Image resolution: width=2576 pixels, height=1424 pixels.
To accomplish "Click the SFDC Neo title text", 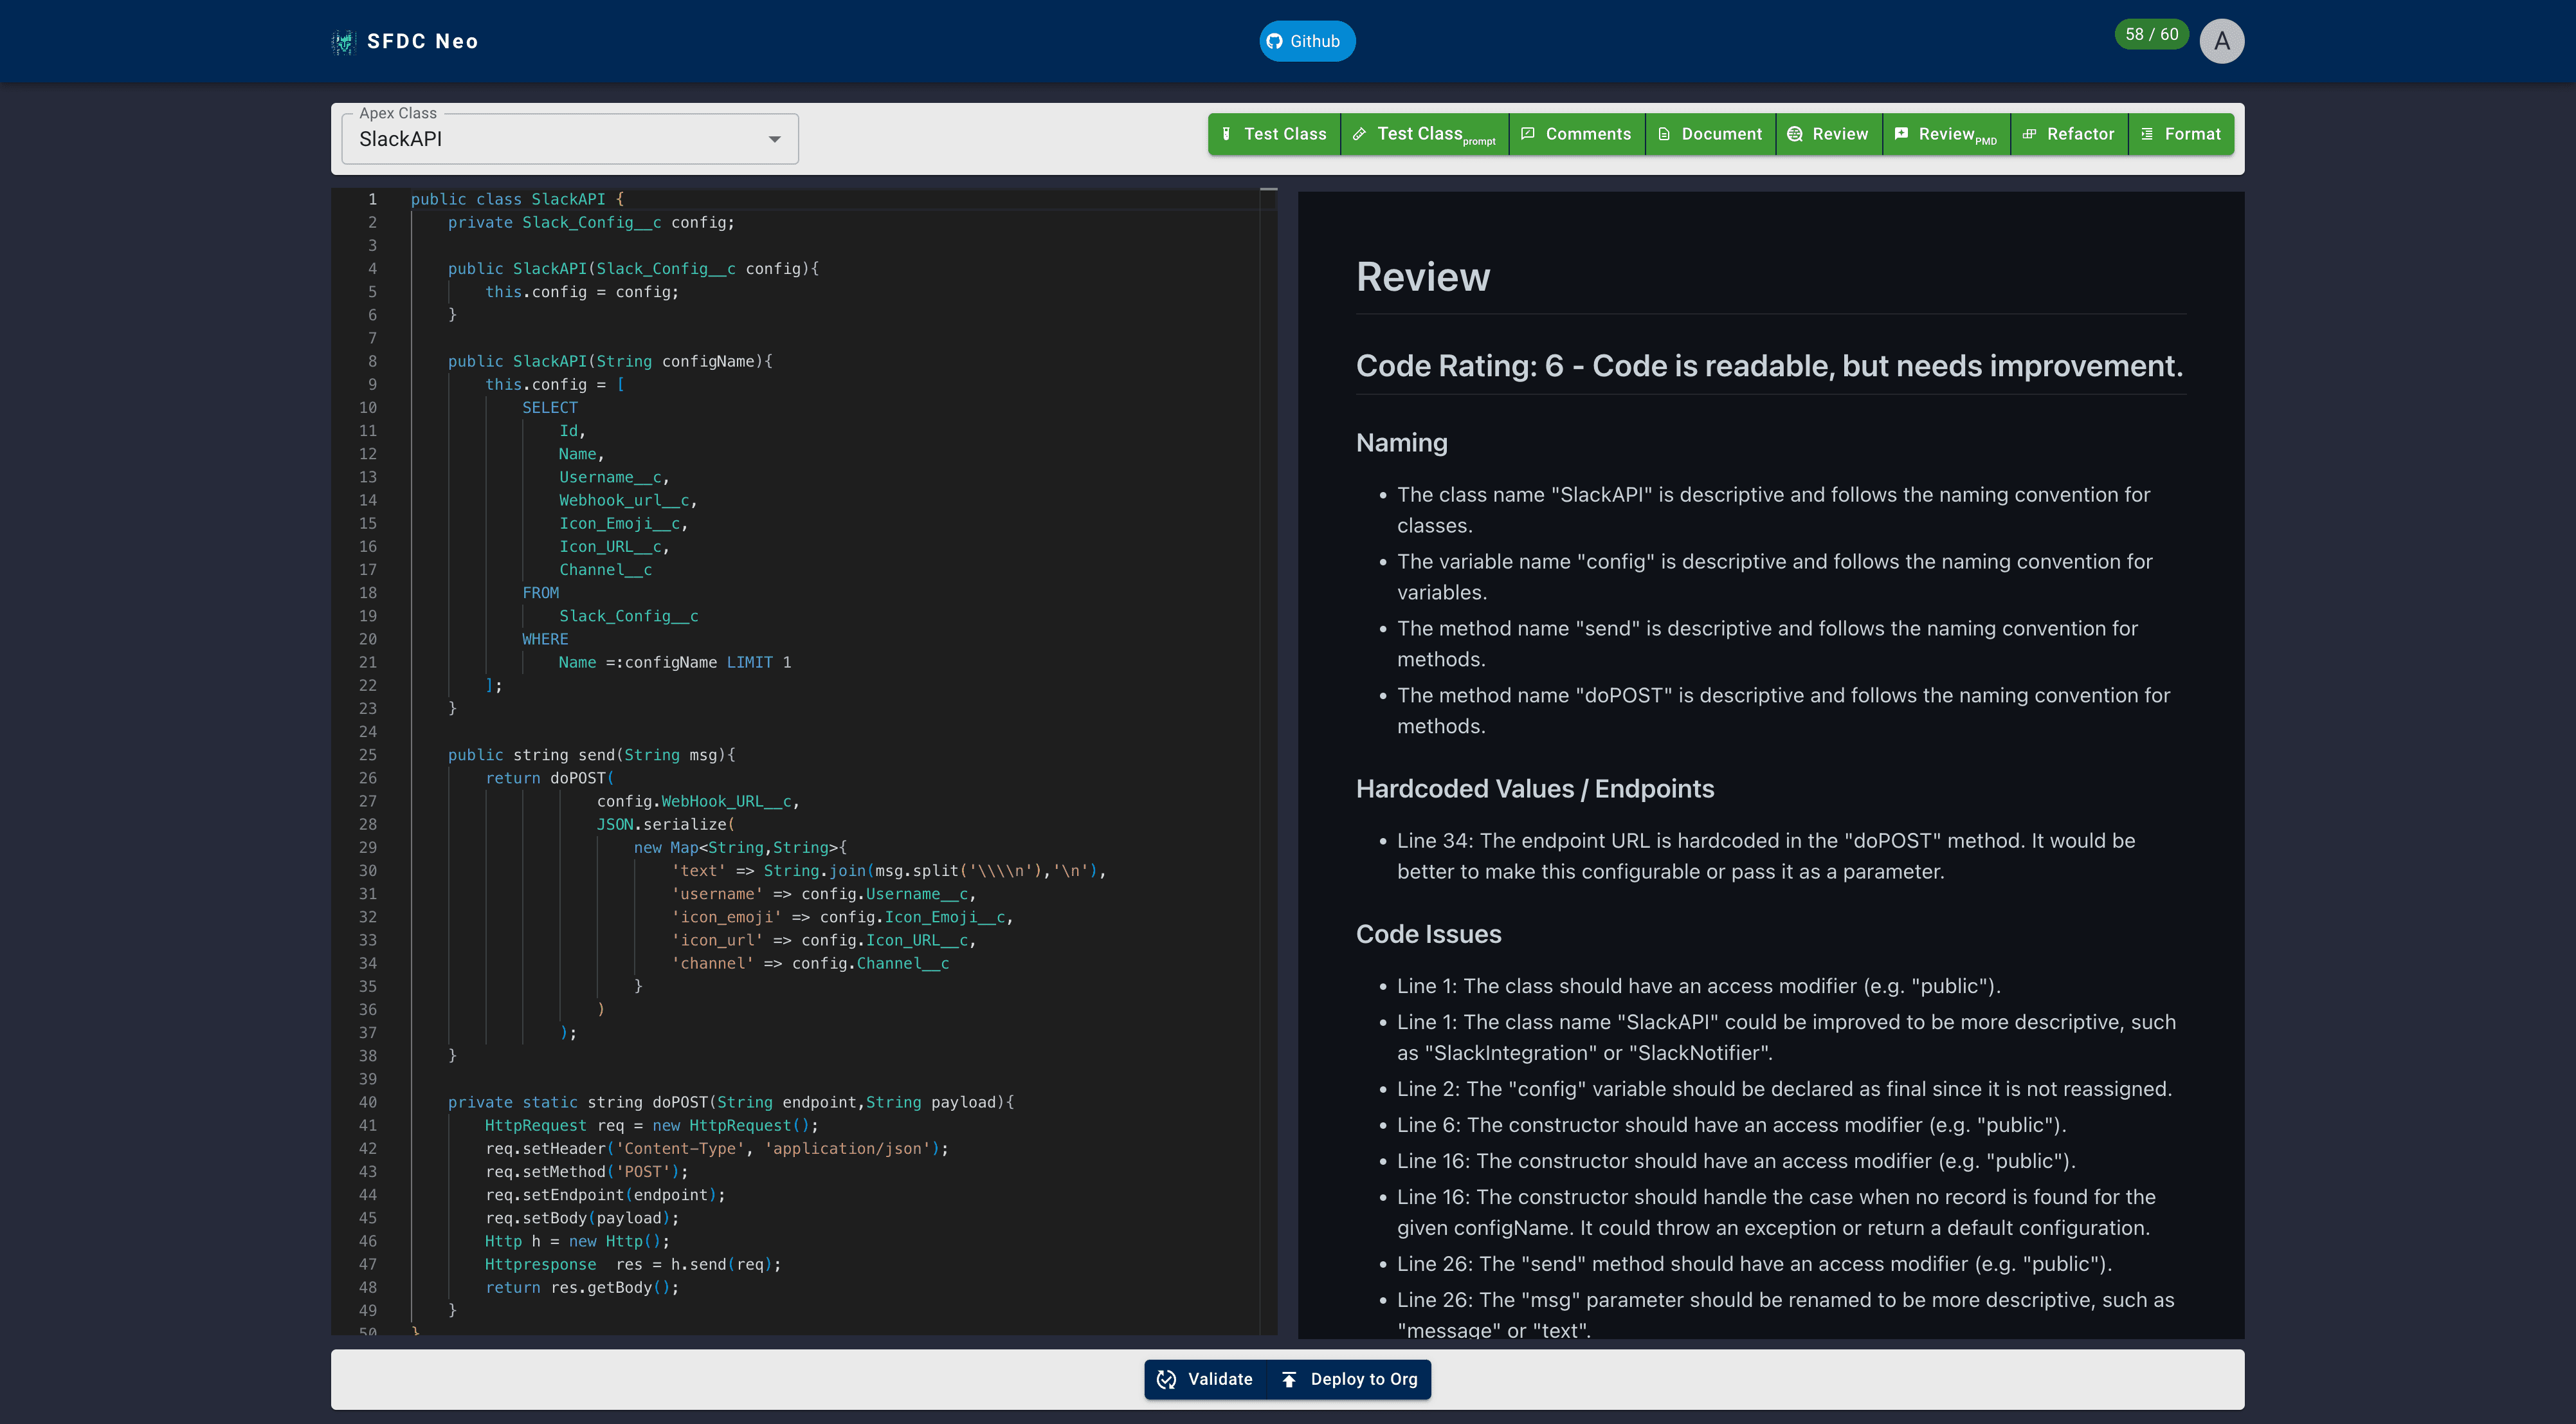I will pyautogui.click(x=422, y=41).
